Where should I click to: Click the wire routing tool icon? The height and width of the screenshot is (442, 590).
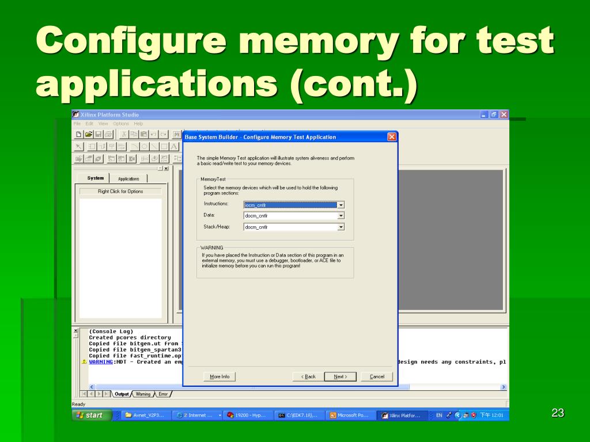101,147
